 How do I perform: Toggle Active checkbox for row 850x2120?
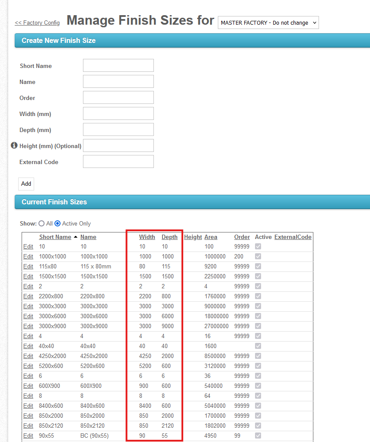(x=258, y=426)
